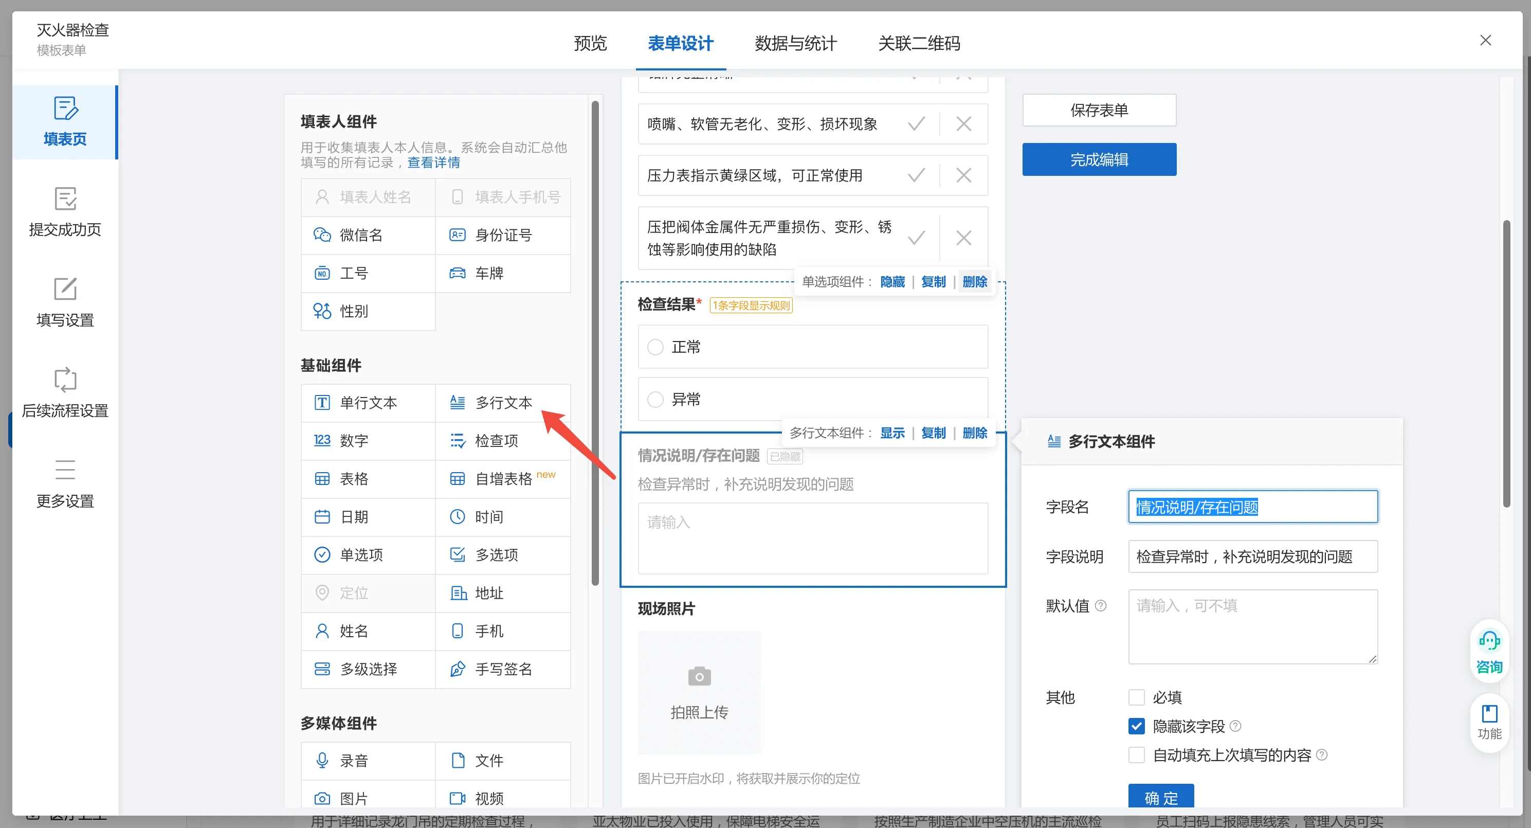Select the 正常 radio option
1531x828 pixels.
pyautogui.click(x=655, y=347)
